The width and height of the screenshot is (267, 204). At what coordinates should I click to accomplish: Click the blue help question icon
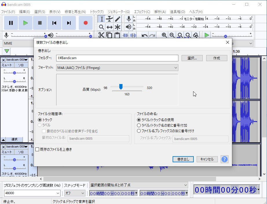pyautogui.click(x=224, y=159)
